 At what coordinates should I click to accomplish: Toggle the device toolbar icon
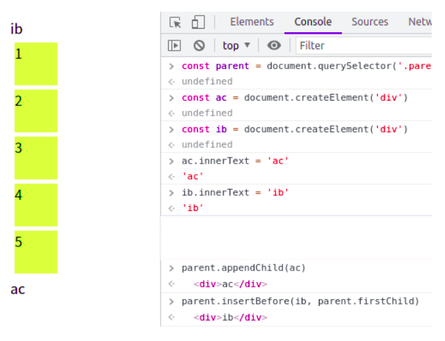coord(198,22)
